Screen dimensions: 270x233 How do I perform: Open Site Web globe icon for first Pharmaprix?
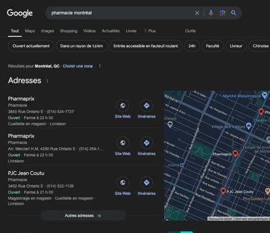[x=123, y=105]
